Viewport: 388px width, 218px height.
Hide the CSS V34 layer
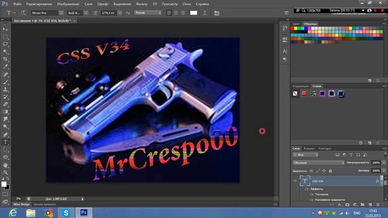click(x=295, y=181)
